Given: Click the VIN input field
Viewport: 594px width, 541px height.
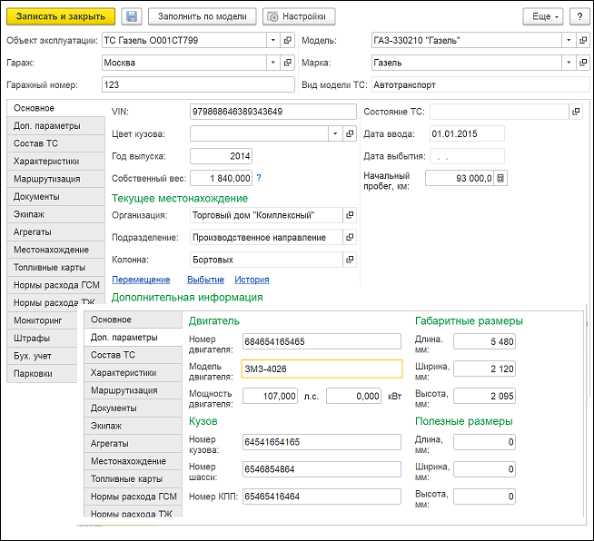Looking at the screenshot, I should (272, 112).
